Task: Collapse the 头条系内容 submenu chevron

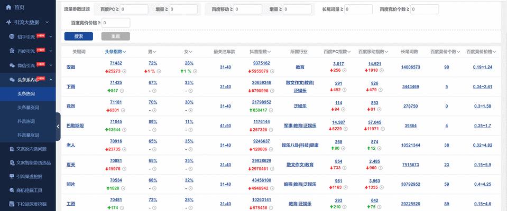Action: 50,80
